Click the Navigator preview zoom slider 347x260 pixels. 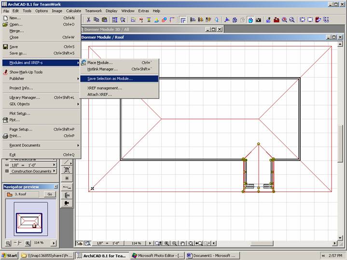[x=18, y=243]
